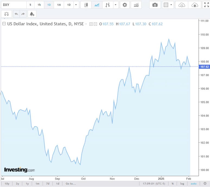Click the compare symbols scale icon
The image size is (210, 187).
(x=7, y=14)
